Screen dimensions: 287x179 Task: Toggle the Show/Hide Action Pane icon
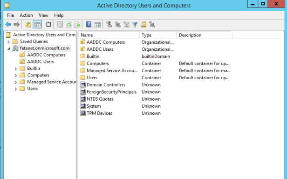97,24
